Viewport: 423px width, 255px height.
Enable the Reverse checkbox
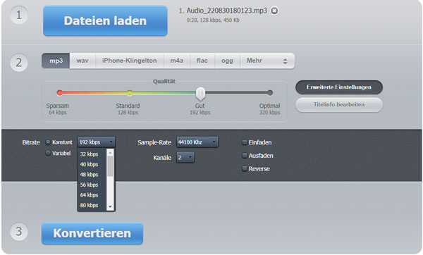245,169
